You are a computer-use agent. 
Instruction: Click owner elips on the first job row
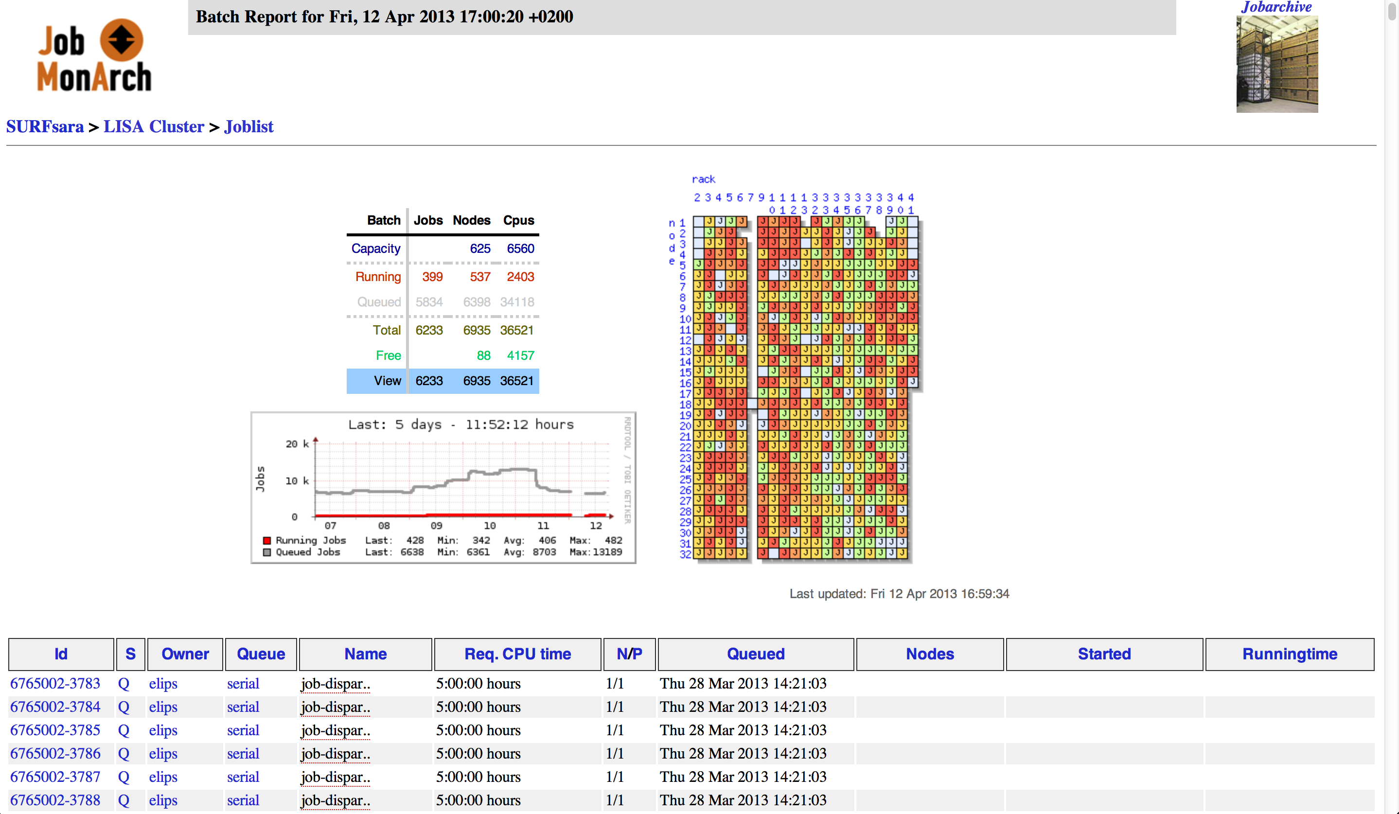163,684
